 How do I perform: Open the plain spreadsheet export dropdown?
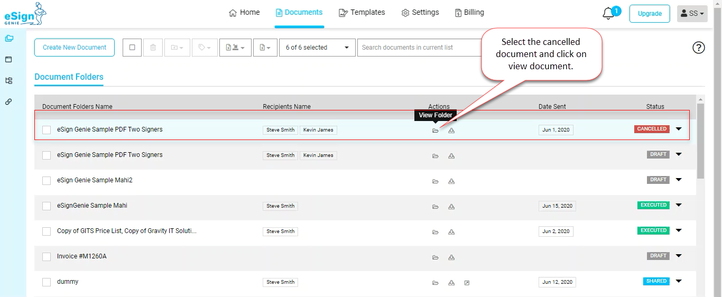[x=265, y=48]
